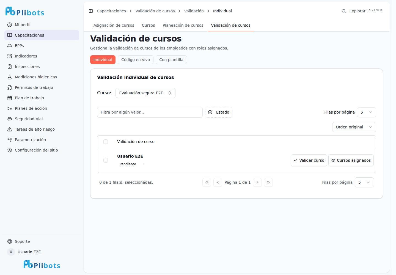Open top Filas por página dropdown
This screenshot has width=396, height=275.
[x=367, y=112]
